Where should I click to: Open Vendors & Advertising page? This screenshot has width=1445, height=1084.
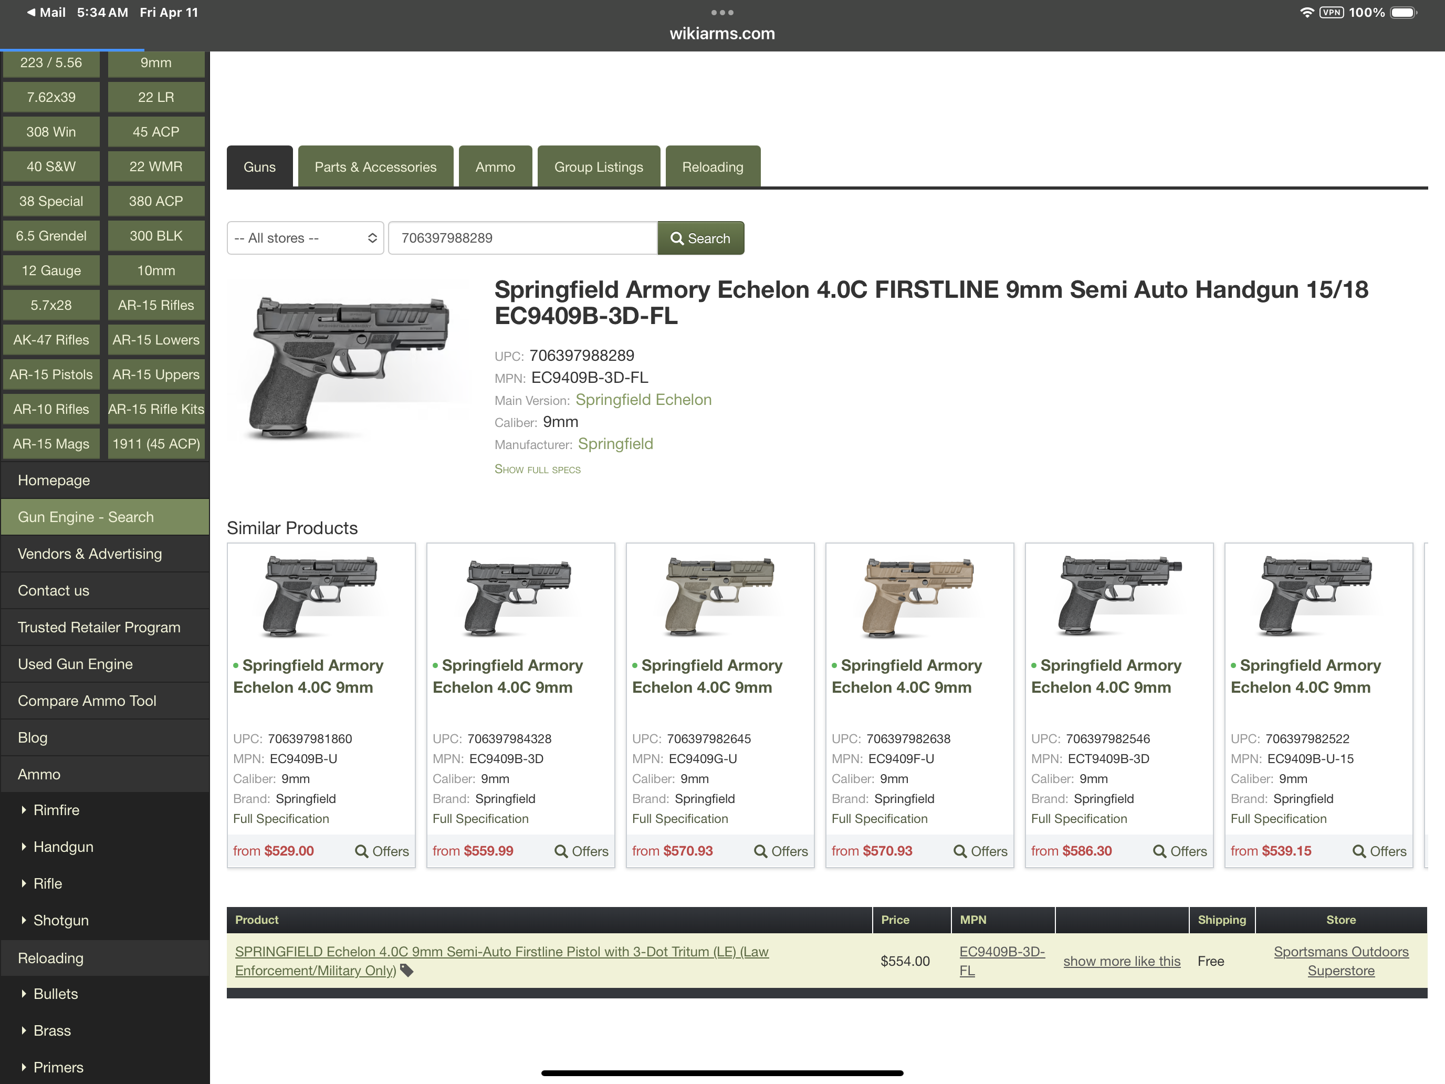pos(104,554)
